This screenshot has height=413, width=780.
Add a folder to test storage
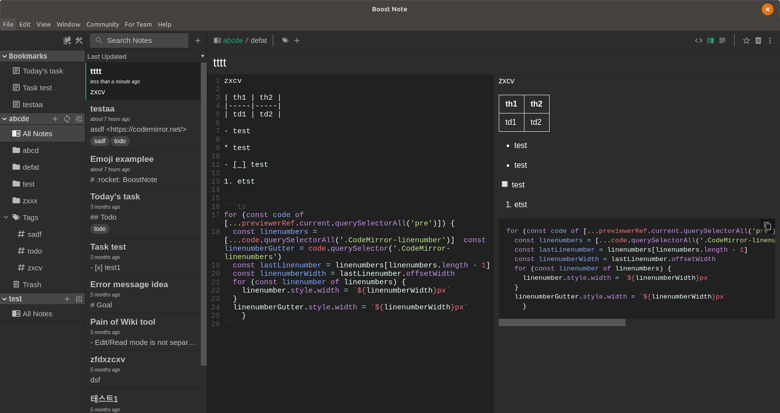(67, 299)
